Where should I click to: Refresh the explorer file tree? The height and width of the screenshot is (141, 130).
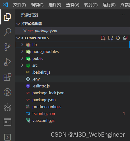118,38
